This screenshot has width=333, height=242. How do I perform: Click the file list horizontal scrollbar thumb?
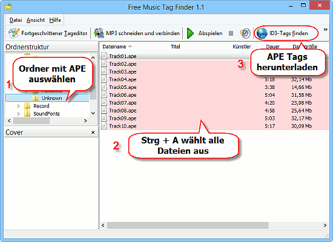click(x=188, y=225)
